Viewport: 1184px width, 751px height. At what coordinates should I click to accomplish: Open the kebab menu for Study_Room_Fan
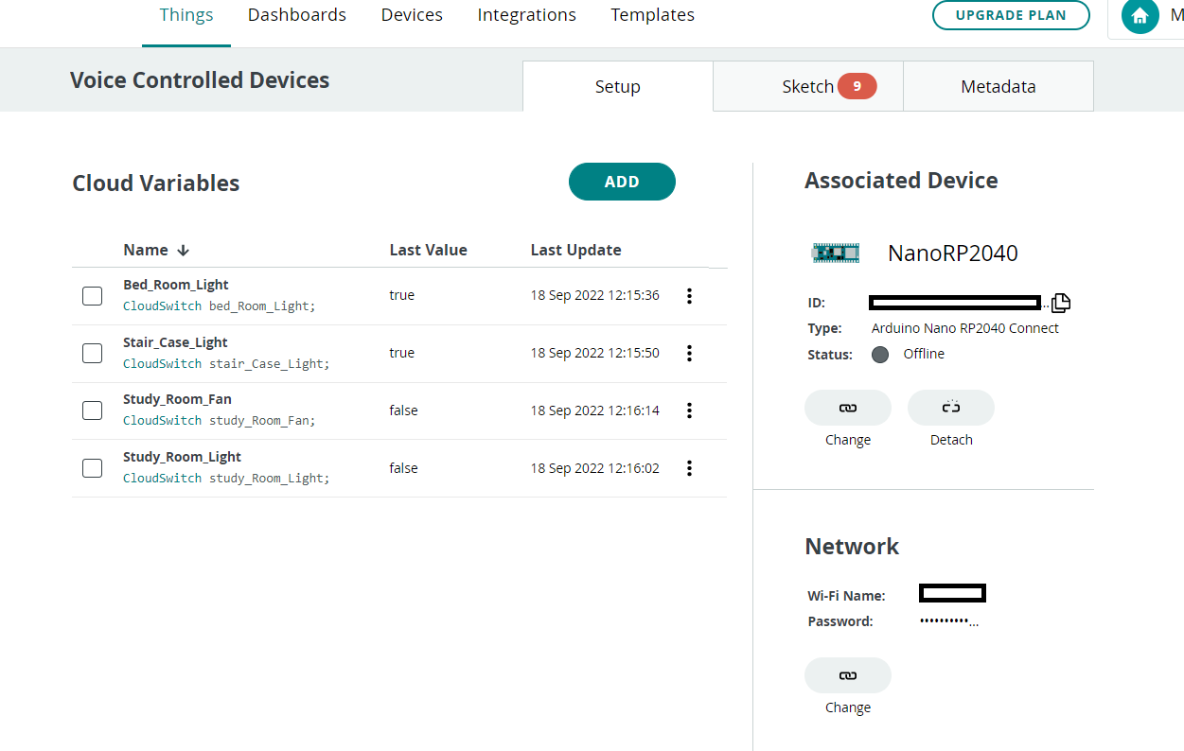click(689, 410)
